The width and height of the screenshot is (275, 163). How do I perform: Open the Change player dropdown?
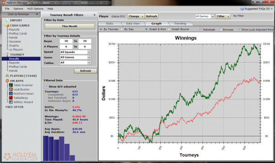[136, 17]
